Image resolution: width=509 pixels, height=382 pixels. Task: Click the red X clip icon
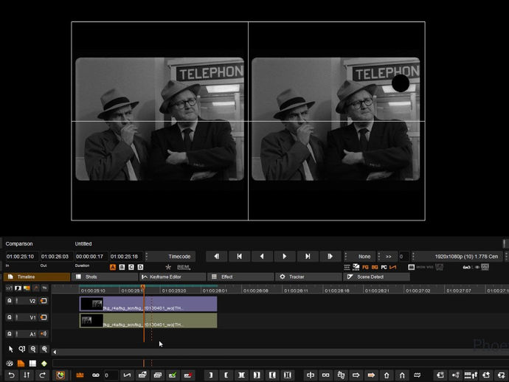tap(188, 375)
